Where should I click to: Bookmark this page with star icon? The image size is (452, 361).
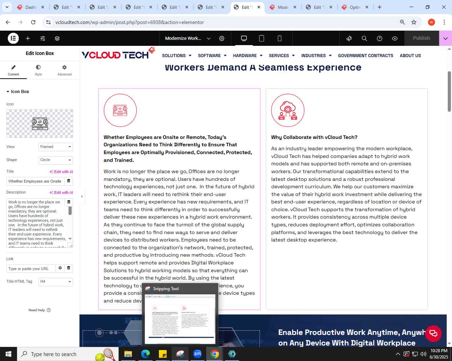(x=414, y=22)
